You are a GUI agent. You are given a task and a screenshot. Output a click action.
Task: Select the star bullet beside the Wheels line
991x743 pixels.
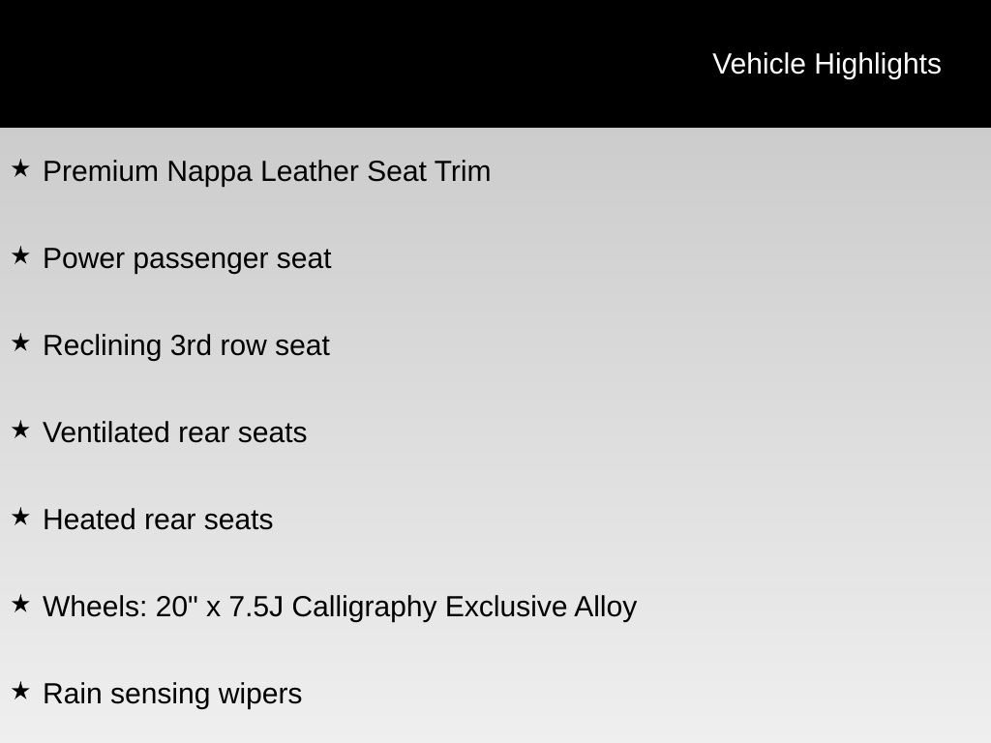[x=20, y=605]
